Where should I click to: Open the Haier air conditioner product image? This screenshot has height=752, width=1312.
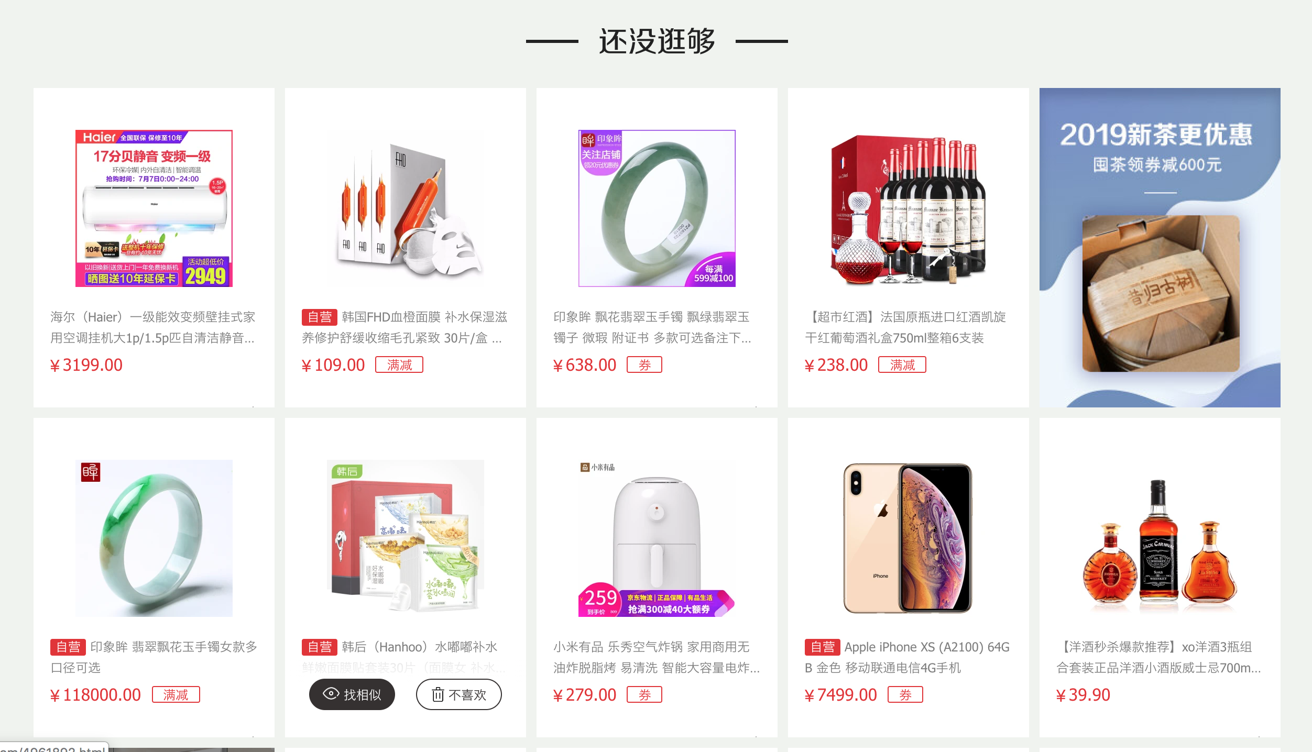pyautogui.click(x=154, y=208)
